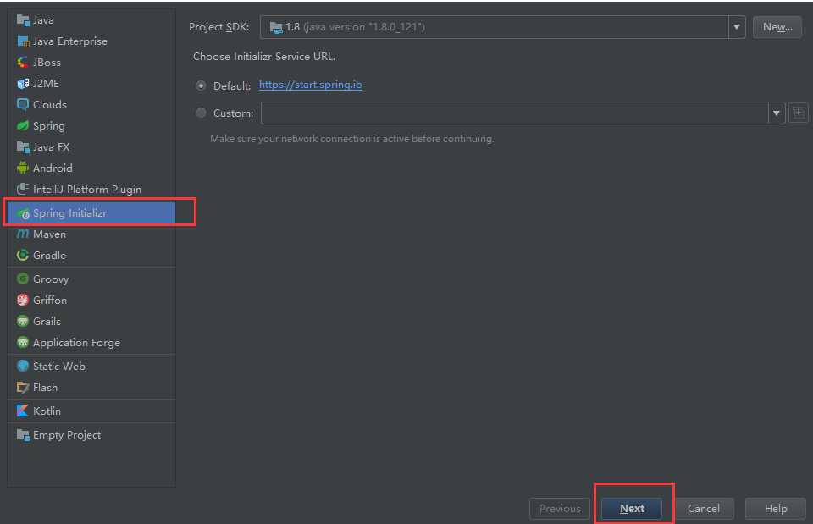Viewport: 813px width, 524px height.
Task: Click the 'Griffon' list entry text
Action: (50, 301)
